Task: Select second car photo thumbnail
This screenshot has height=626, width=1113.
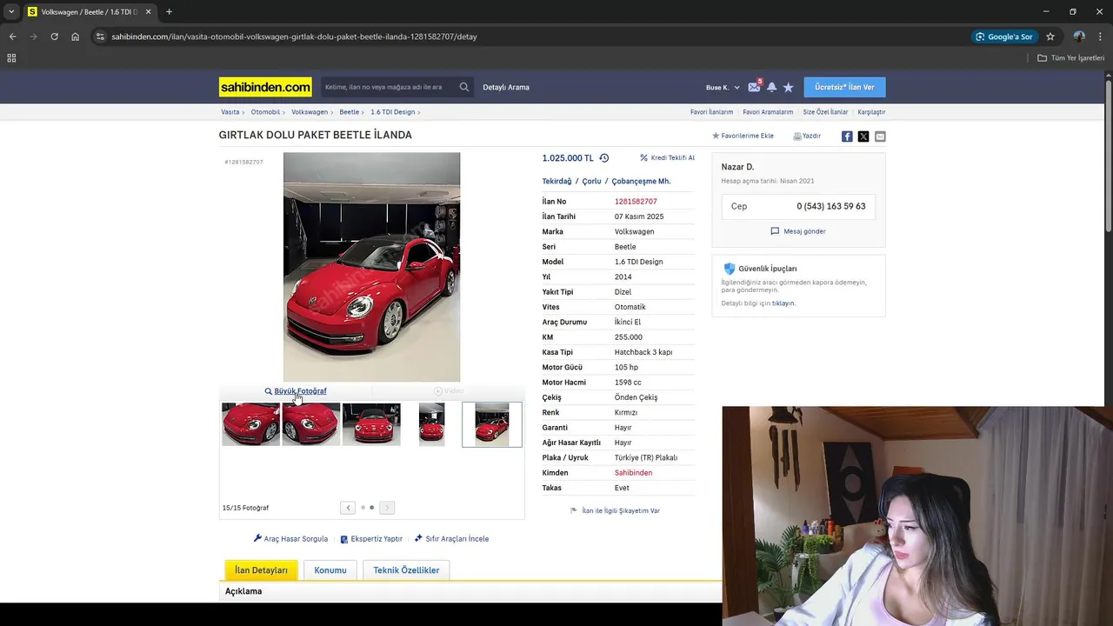Action: (311, 424)
